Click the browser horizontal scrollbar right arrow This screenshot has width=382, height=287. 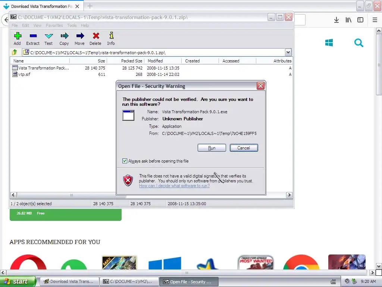click(x=372, y=272)
